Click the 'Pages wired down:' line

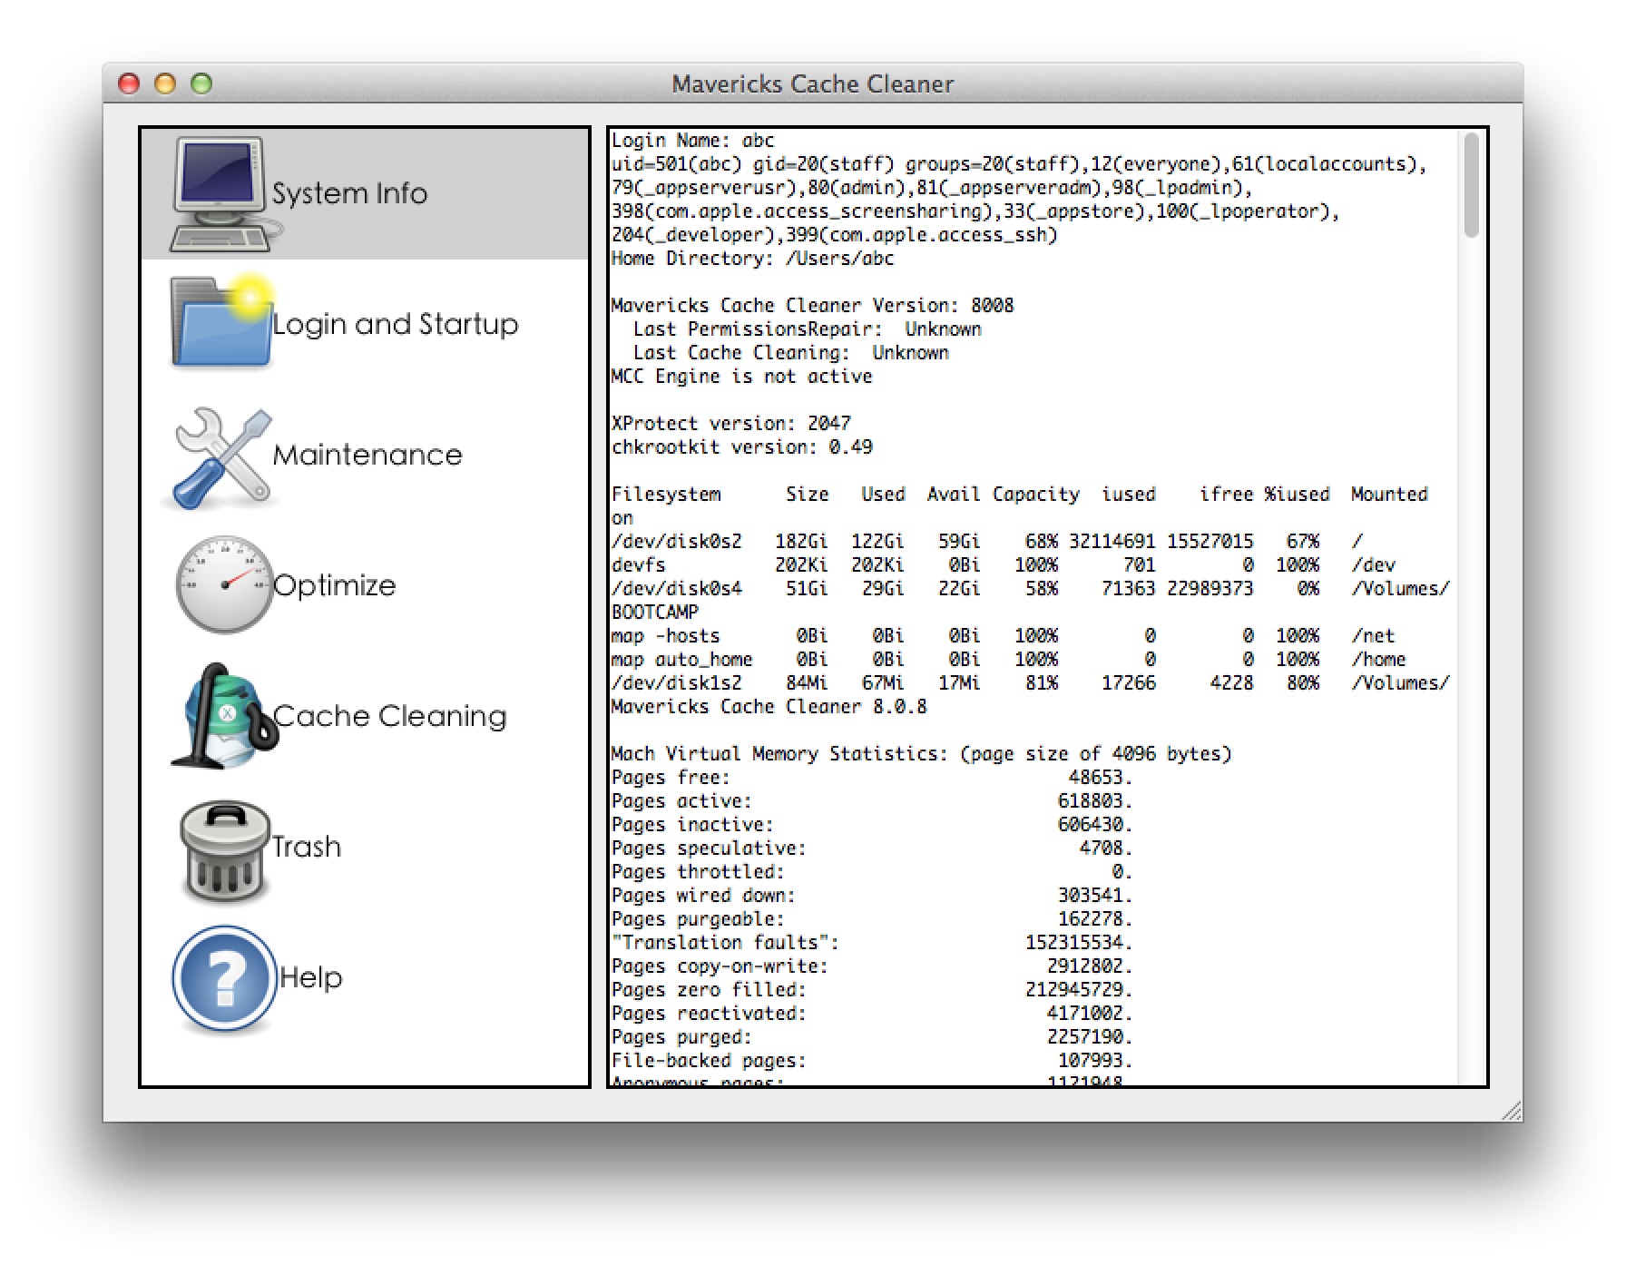pyautogui.click(x=872, y=896)
